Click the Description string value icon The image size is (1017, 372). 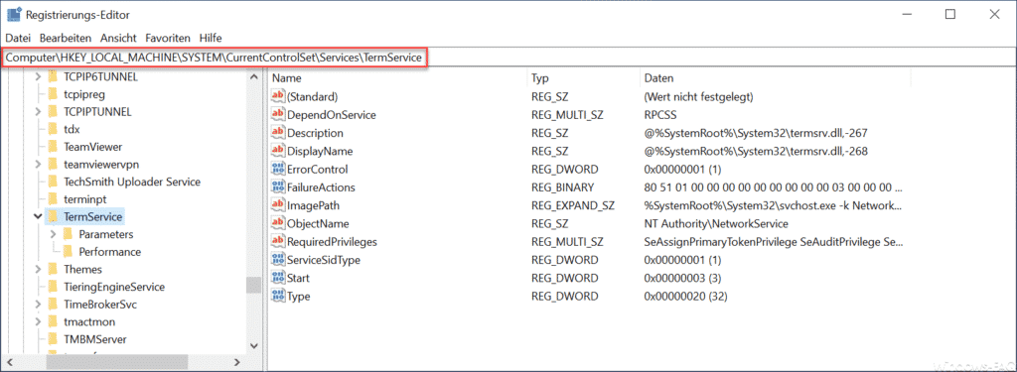click(278, 133)
